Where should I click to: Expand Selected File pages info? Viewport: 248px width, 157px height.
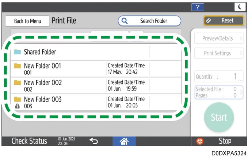click(218, 92)
